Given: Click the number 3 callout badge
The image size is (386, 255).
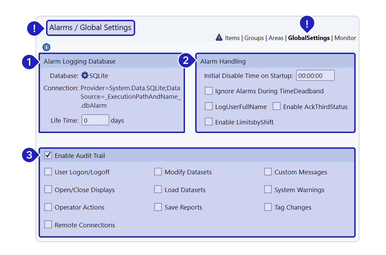Looking at the screenshot, I should point(29,155).
